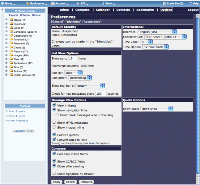
Task: Click the ACL icon in top bar
Action: pyautogui.click(x=78, y=3)
